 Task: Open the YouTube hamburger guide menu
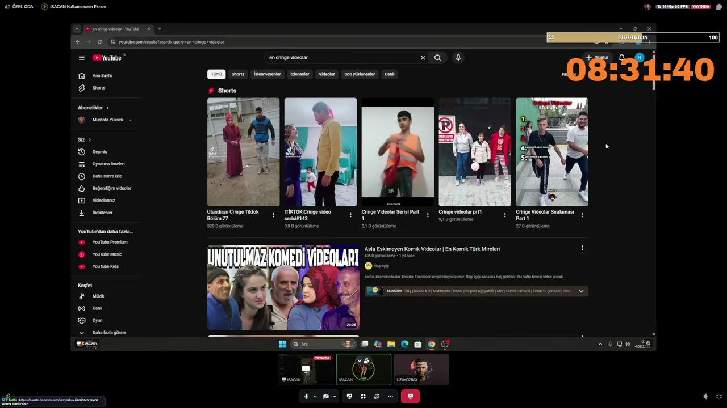(x=82, y=58)
